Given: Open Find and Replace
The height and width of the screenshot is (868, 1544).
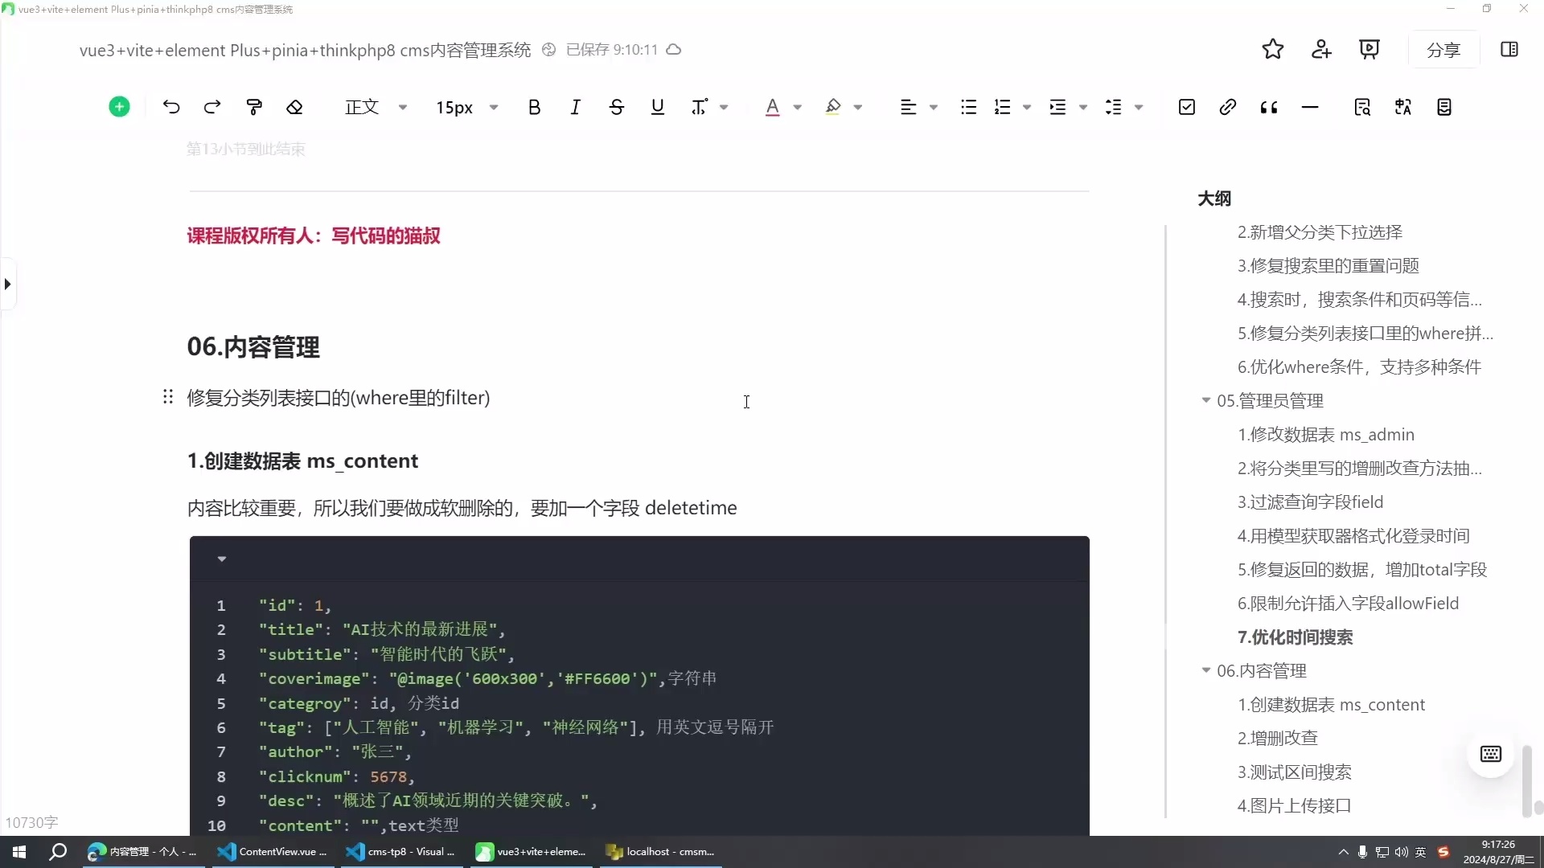Looking at the screenshot, I should (1362, 107).
